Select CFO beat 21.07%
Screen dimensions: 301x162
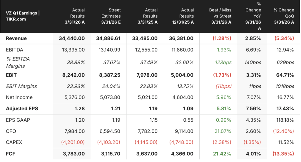[223, 131]
